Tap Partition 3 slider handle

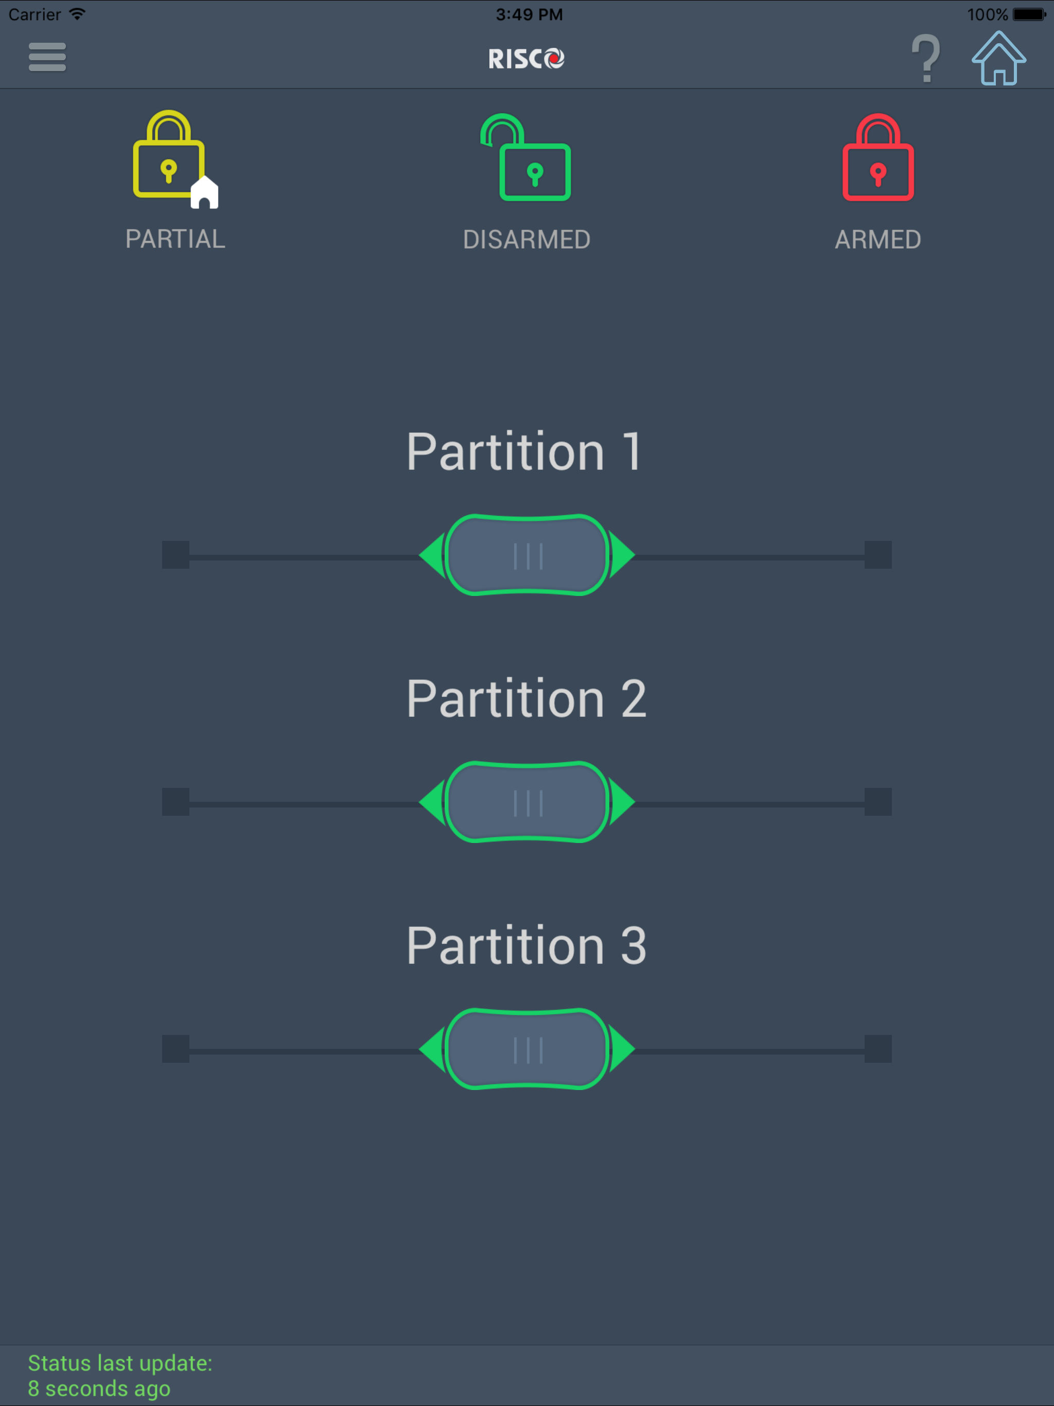(527, 1049)
